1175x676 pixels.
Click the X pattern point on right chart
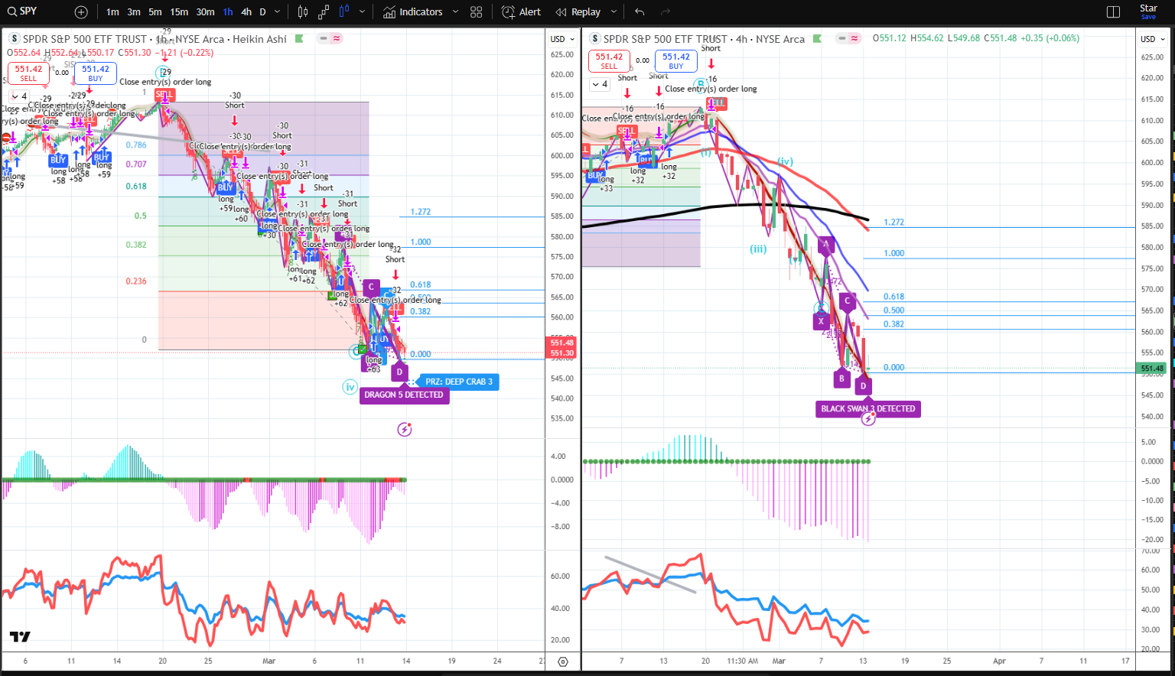point(821,321)
